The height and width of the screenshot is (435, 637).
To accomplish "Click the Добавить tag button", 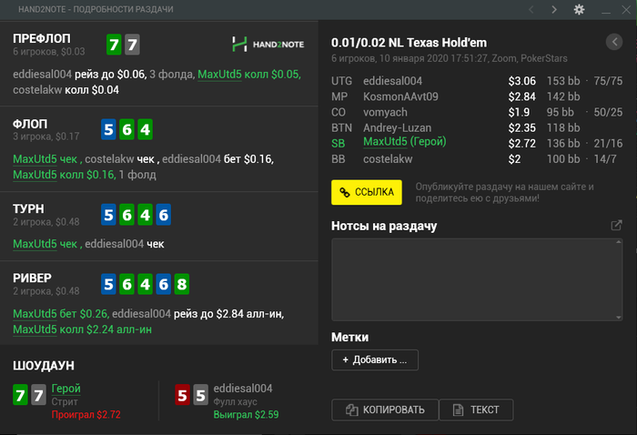I will [x=375, y=359].
